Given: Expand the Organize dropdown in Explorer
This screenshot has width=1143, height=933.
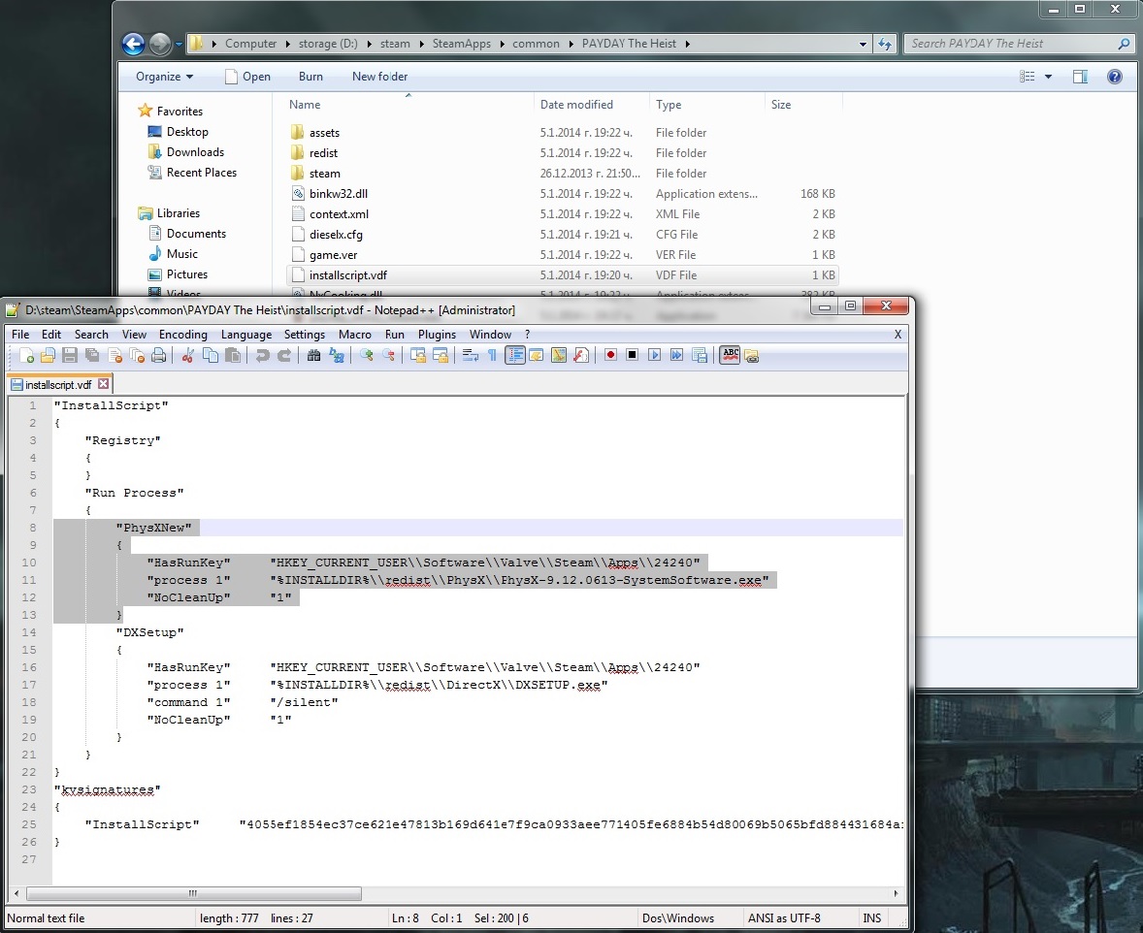Looking at the screenshot, I should [164, 77].
